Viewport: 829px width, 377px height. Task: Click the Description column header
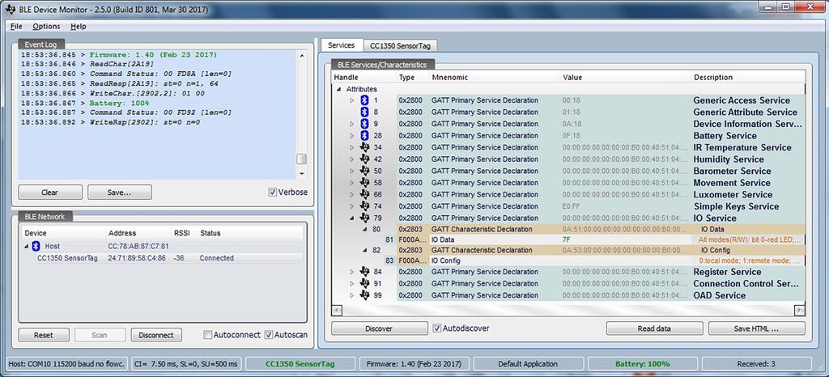[x=749, y=77]
